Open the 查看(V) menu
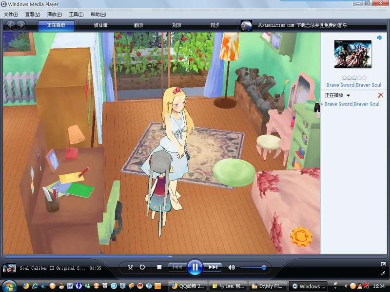 coord(33,15)
